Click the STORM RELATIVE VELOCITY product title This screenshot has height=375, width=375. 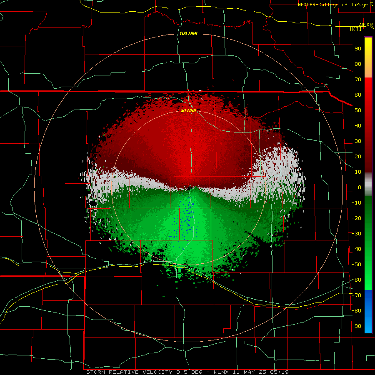[x=129, y=372]
